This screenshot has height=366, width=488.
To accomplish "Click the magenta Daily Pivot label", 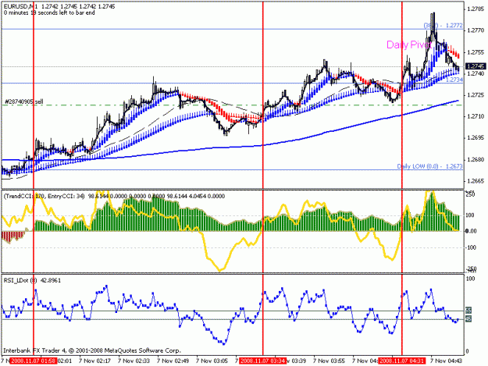I will click(408, 44).
